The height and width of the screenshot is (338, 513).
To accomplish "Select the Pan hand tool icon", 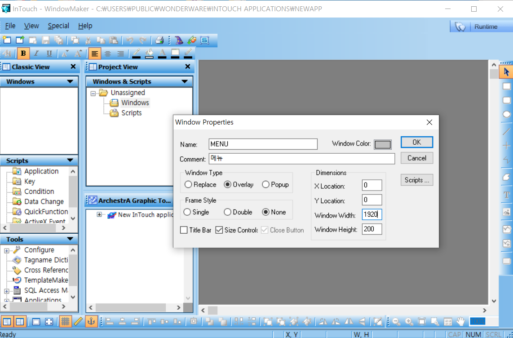I will [x=461, y=322].
